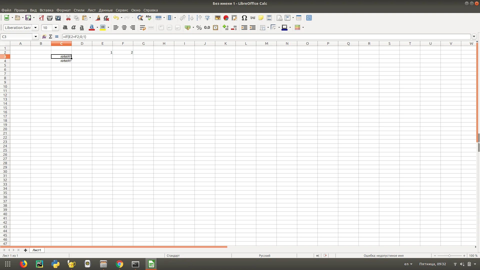The width and height of the screenshot is (480, 270).
Task: Toggle bold text formatting
Action: point(65,28)
